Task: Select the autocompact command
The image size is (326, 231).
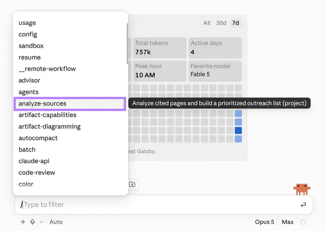Action: click(x=70, y=138)
